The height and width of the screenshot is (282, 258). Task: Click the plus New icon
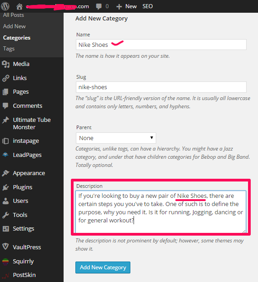119,7
